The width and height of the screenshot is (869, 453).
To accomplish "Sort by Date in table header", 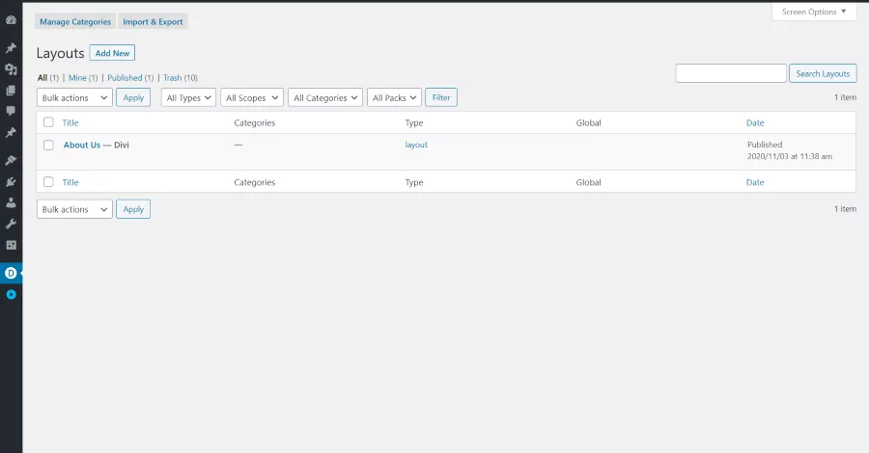I will (x=755, y=122).
